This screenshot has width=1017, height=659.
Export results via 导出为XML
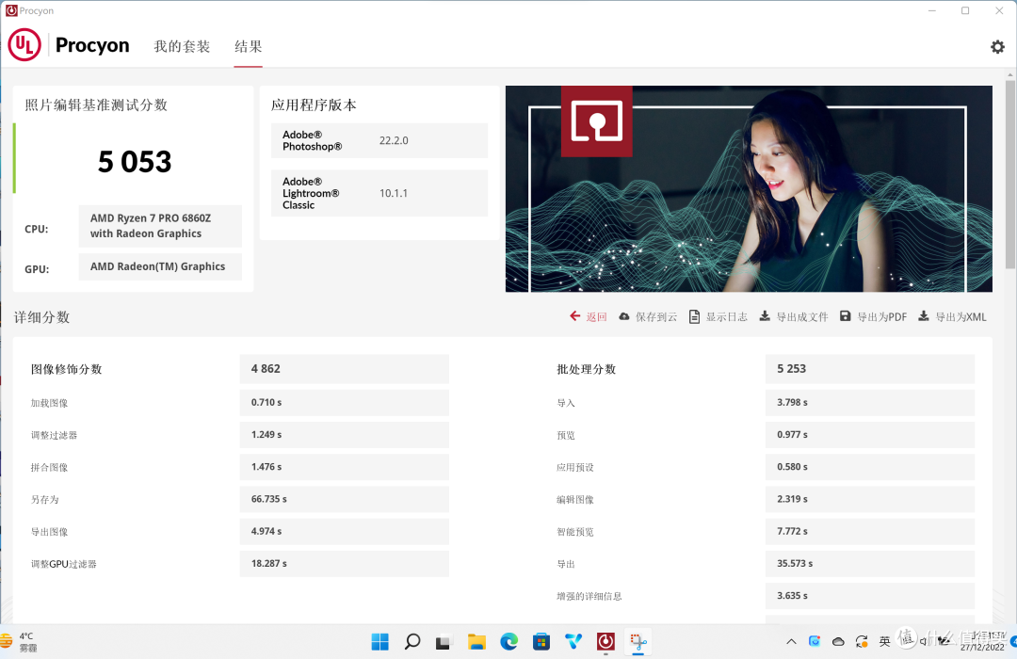tap(960, 316)
